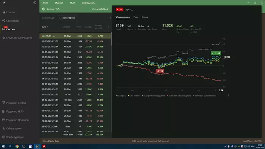Select the 08-01-2024 12:34 session row
Screen dimensions: 265x149
click(x=75, y=57)
